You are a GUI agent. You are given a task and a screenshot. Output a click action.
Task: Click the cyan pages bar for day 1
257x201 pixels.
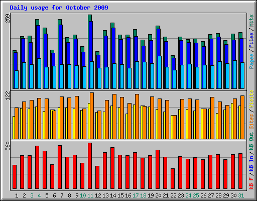[x=17, y=79]
